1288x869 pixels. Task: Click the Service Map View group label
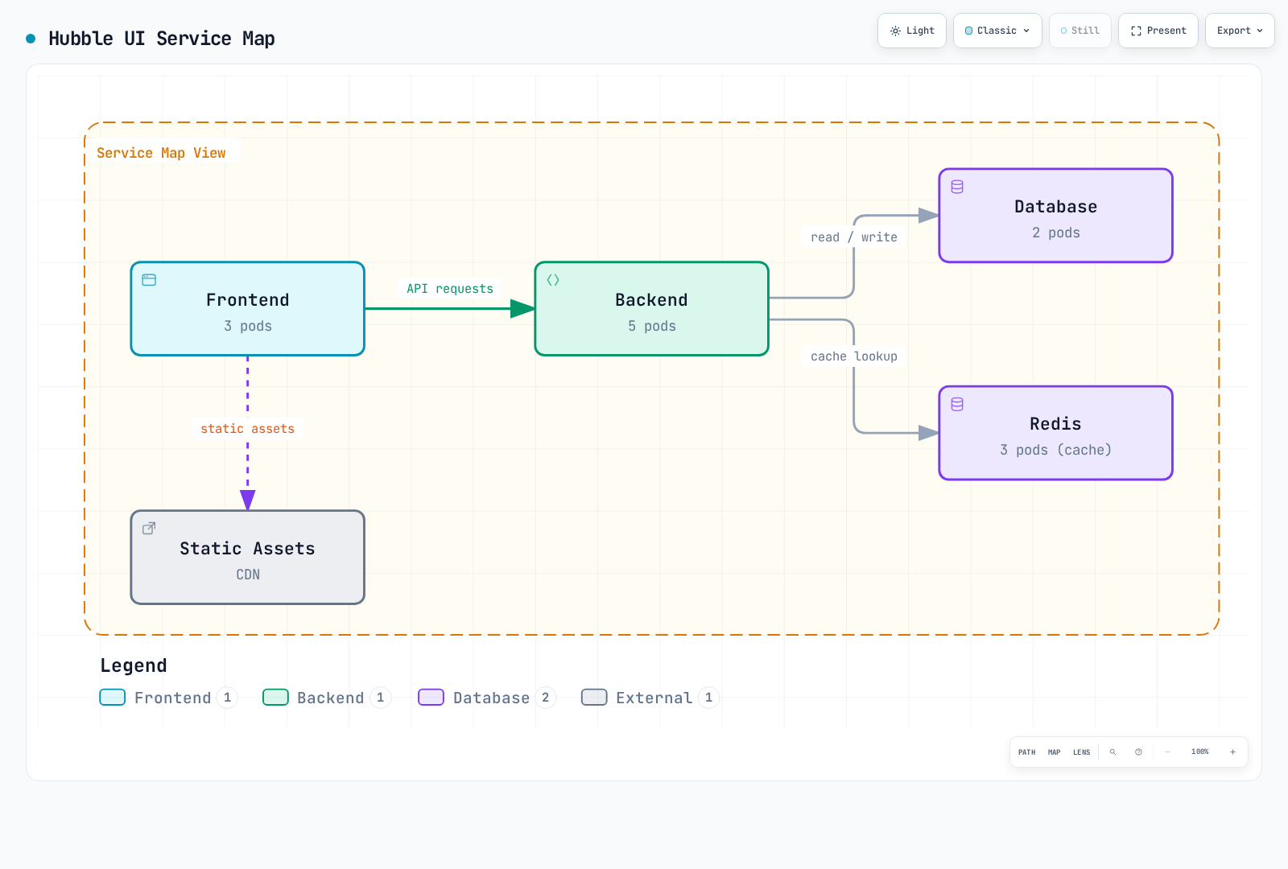[161, 153]
